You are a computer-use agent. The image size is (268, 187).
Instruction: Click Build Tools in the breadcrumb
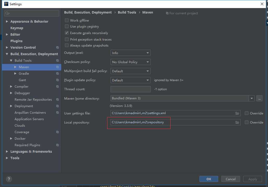127,12
